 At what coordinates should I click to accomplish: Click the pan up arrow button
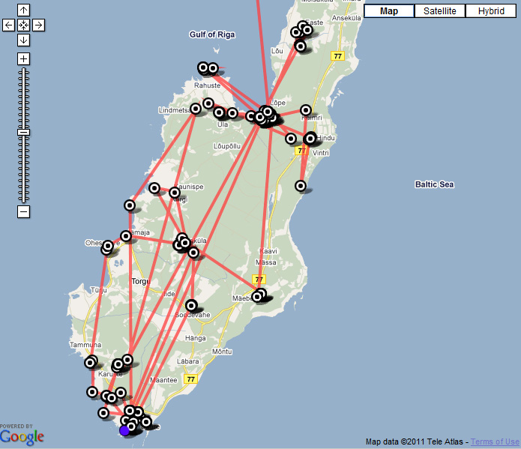point(24,10)
